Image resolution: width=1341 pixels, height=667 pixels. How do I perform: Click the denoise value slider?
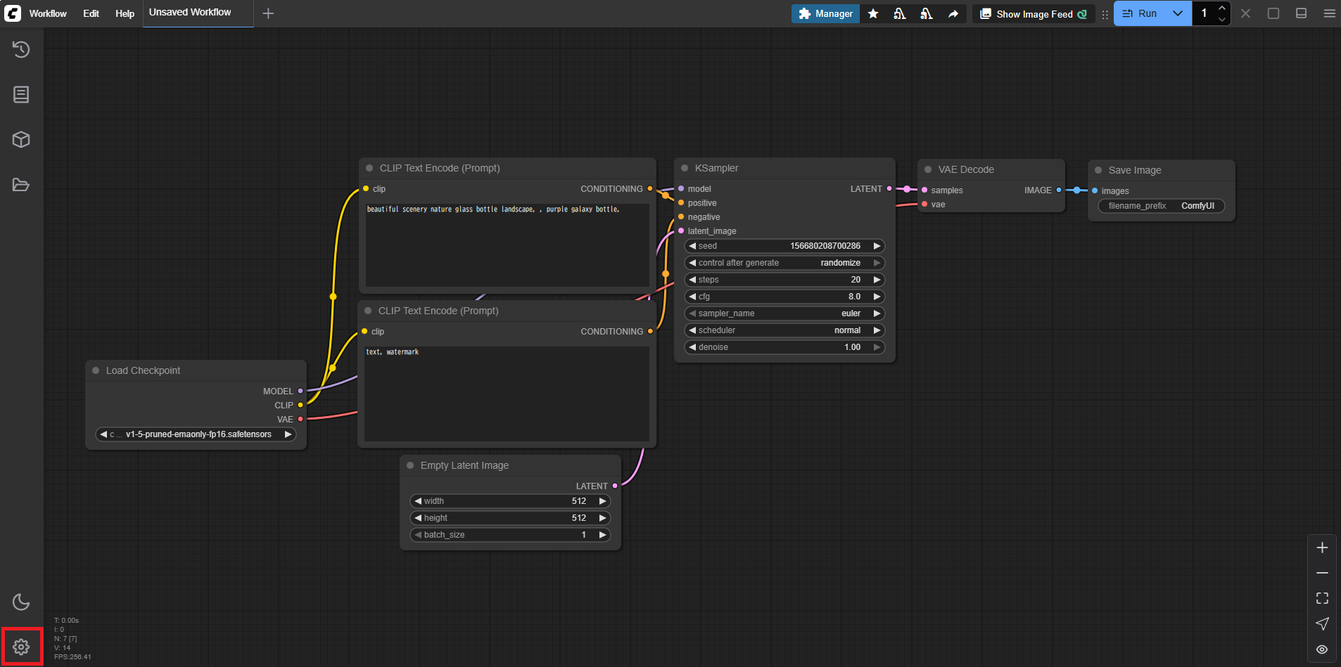click(784, 347)
